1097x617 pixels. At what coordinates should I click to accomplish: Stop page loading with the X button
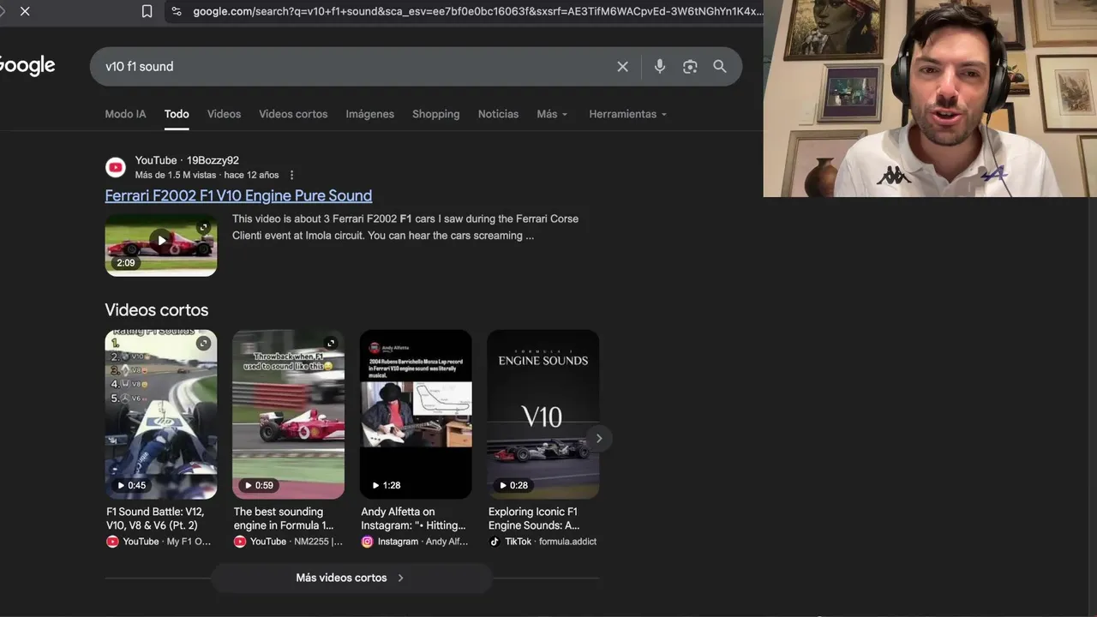pos(25,11)
